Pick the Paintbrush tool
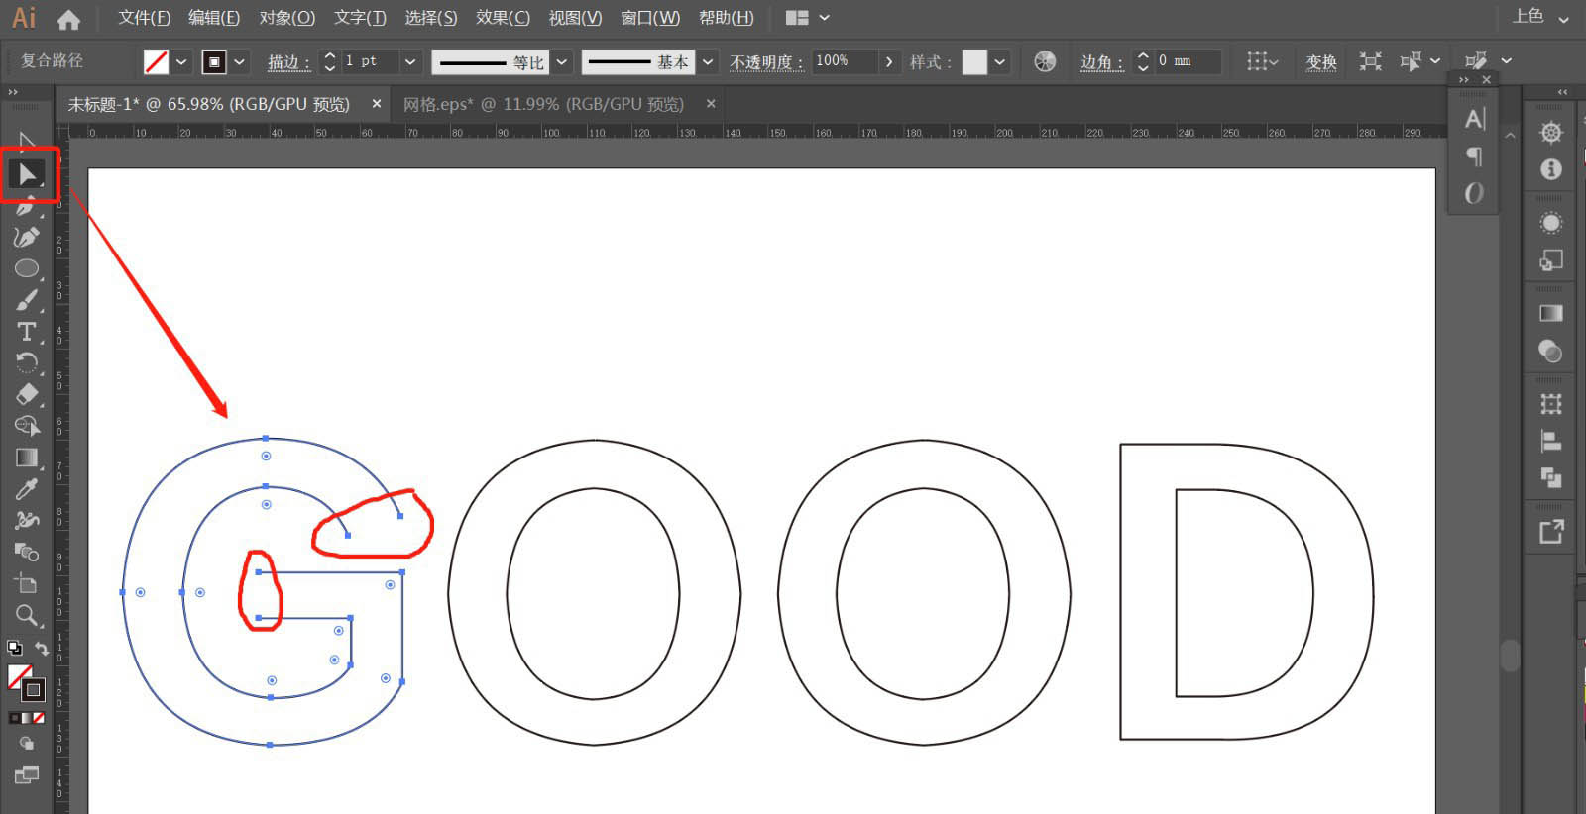Viewport: 1586px width, 814px height. (27, 300)
